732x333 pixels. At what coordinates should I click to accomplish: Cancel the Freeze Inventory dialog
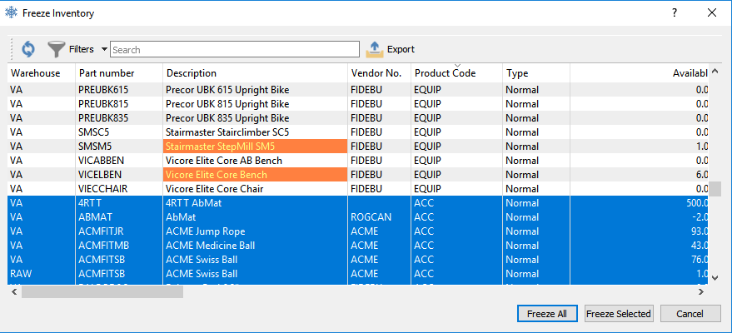(x=690, y=314)
